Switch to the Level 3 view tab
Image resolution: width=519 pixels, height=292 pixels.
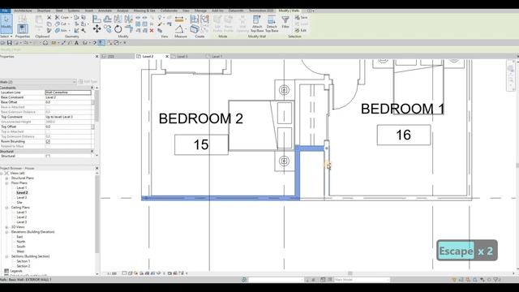pyautogui.click(x=182, y=57)
